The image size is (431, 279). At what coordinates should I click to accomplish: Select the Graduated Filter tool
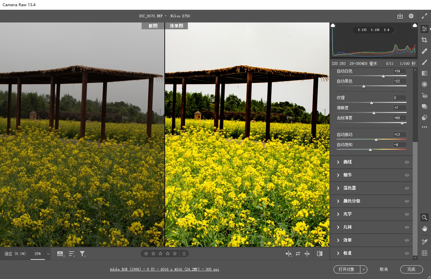point(424,73)
